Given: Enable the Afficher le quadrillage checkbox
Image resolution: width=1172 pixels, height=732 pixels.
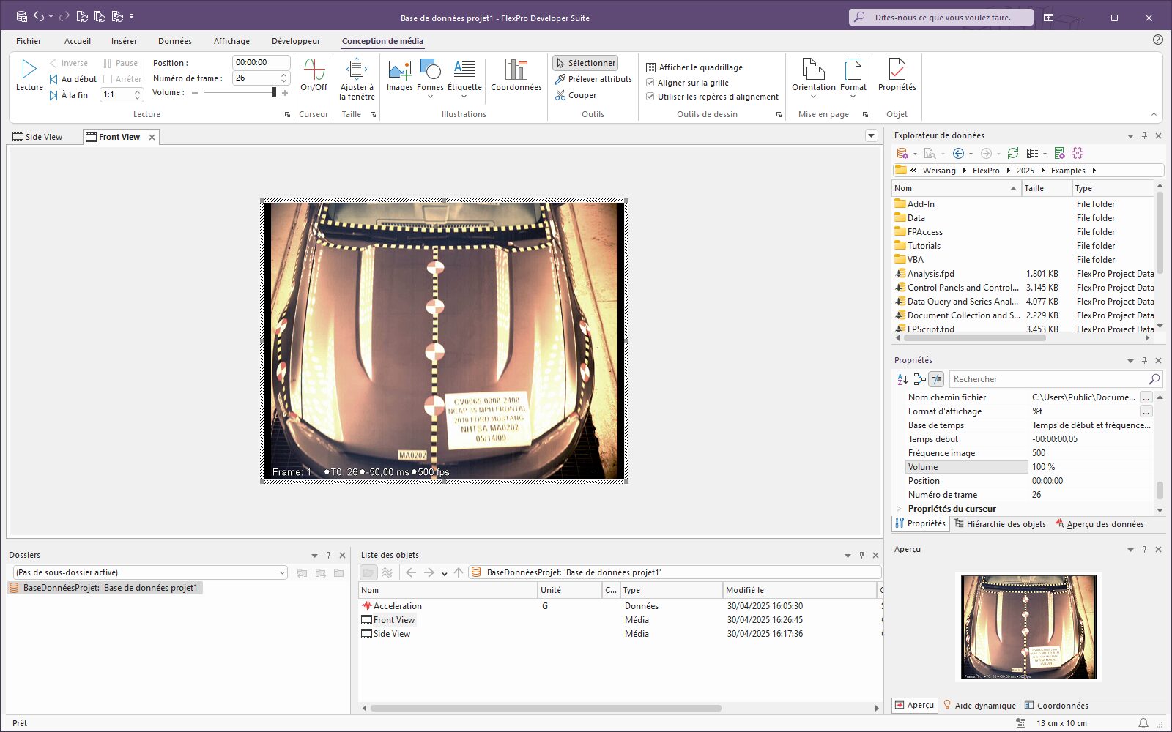Looking at the screenshot, I should 650,67.
